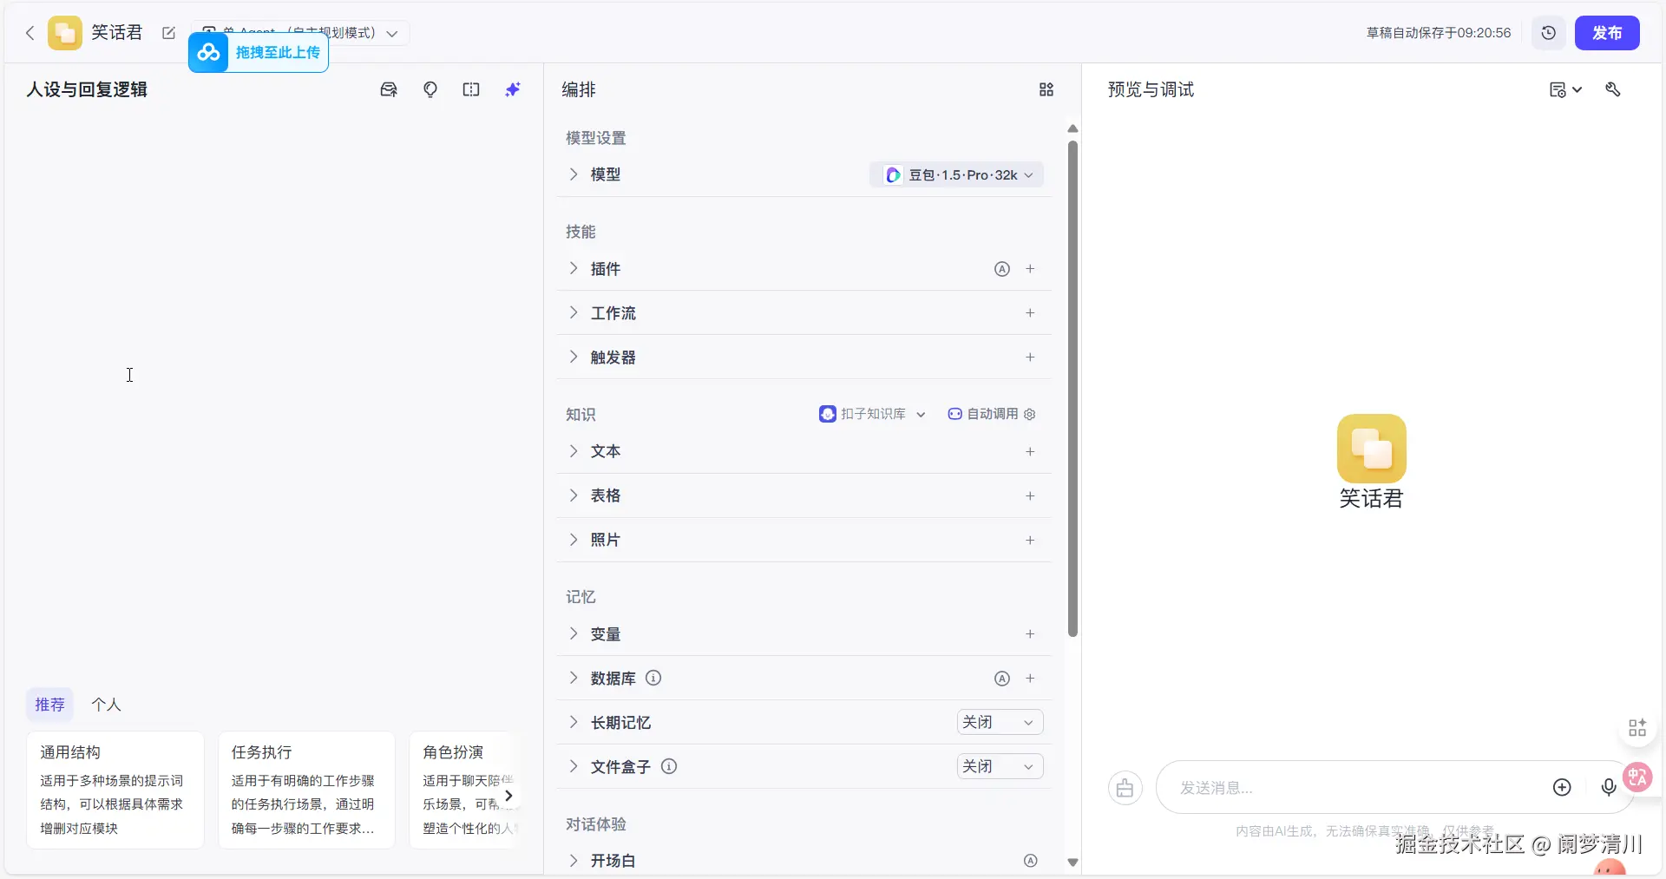This screenshot has width=1666, height=879.
Task: Switch to the 推荐 tab
Action: click(49, 705)
